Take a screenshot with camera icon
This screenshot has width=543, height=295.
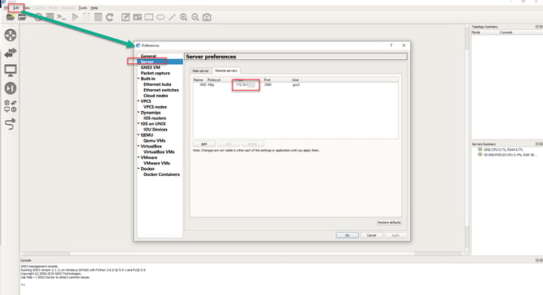[x=207, y=17]
